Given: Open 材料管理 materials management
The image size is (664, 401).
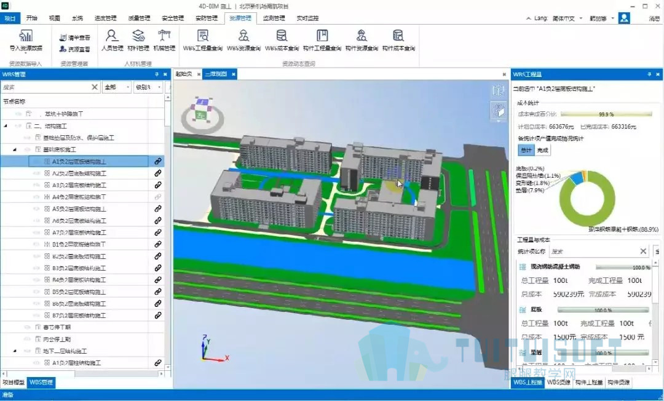Looking at the screenshot, I should [x=138, y=41].
